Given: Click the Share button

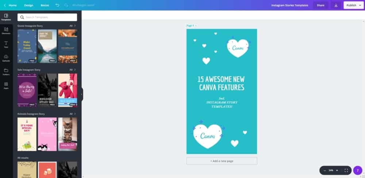Looking at the screenshot, I should tap(320, 5).
